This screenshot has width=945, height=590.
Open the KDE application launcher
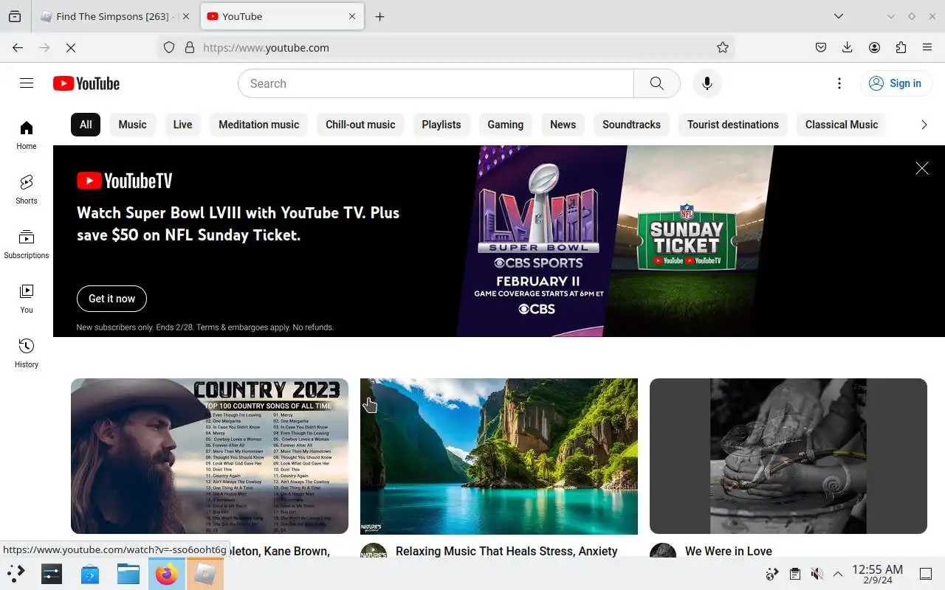[x=16, y=573]
